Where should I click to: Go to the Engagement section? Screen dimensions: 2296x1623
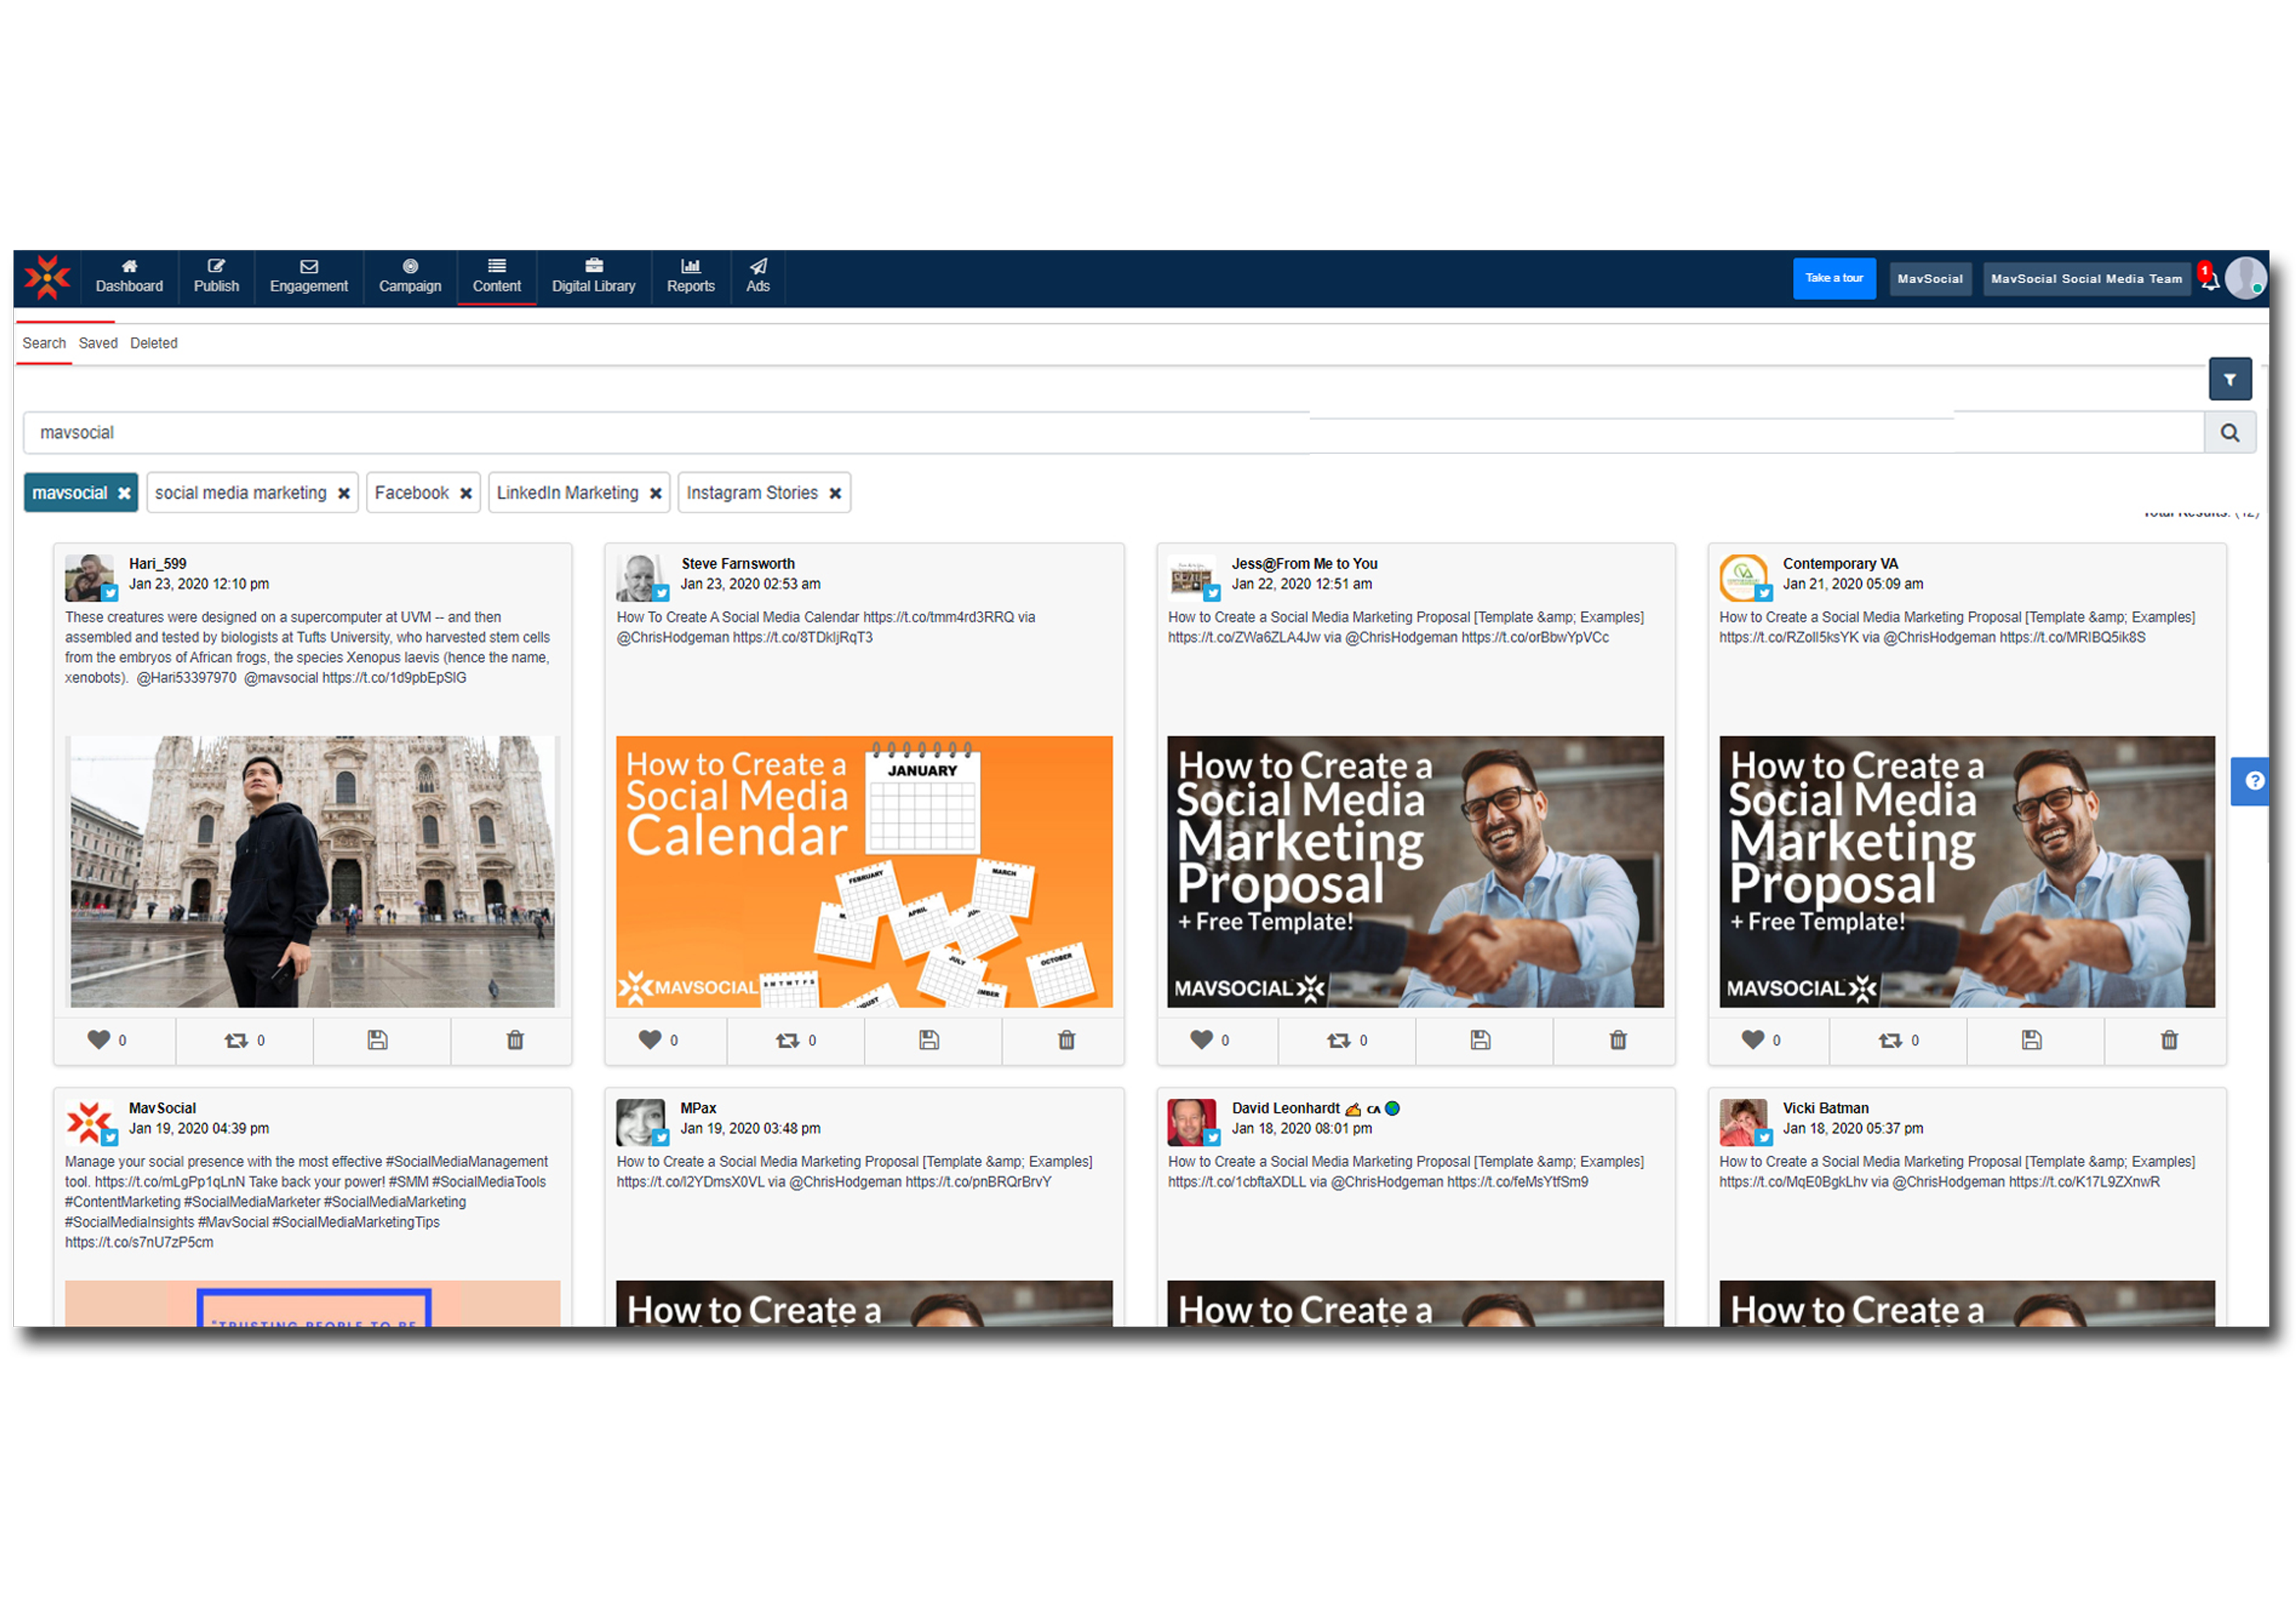tap(309, 277)
